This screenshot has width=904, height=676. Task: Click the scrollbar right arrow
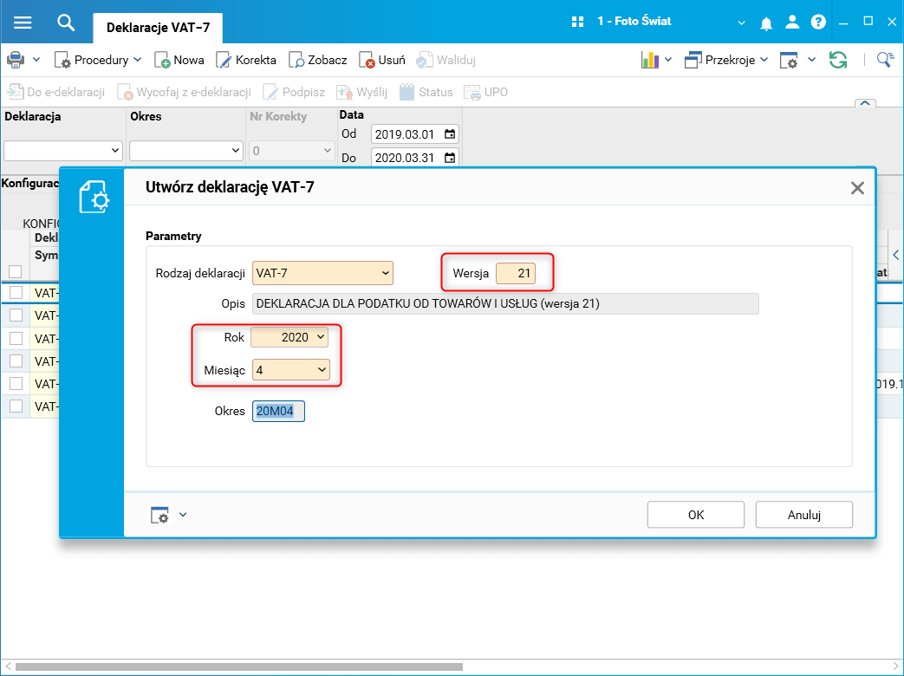[894, 666]
